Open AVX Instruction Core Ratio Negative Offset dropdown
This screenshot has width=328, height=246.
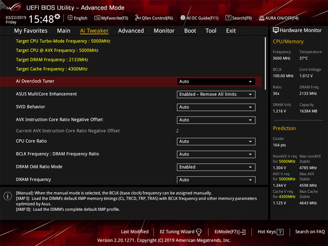[x=216, y=120]
